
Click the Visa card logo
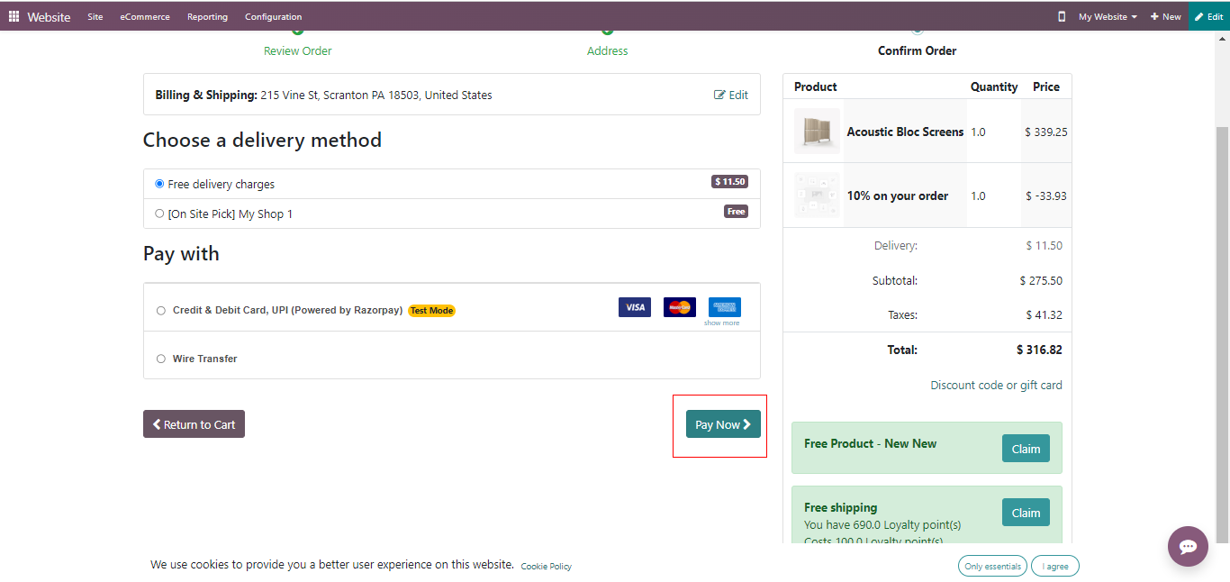click(635, 307)
